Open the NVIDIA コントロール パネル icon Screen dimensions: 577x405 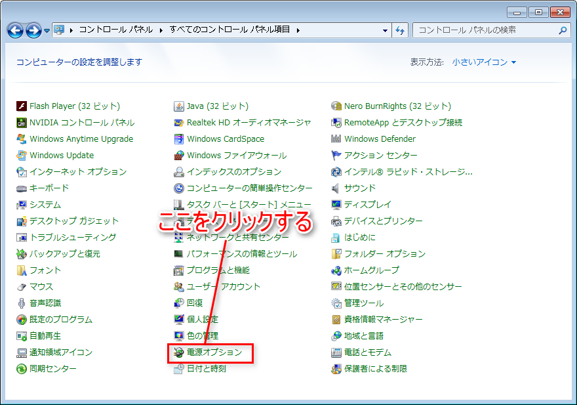click(22, 123)
